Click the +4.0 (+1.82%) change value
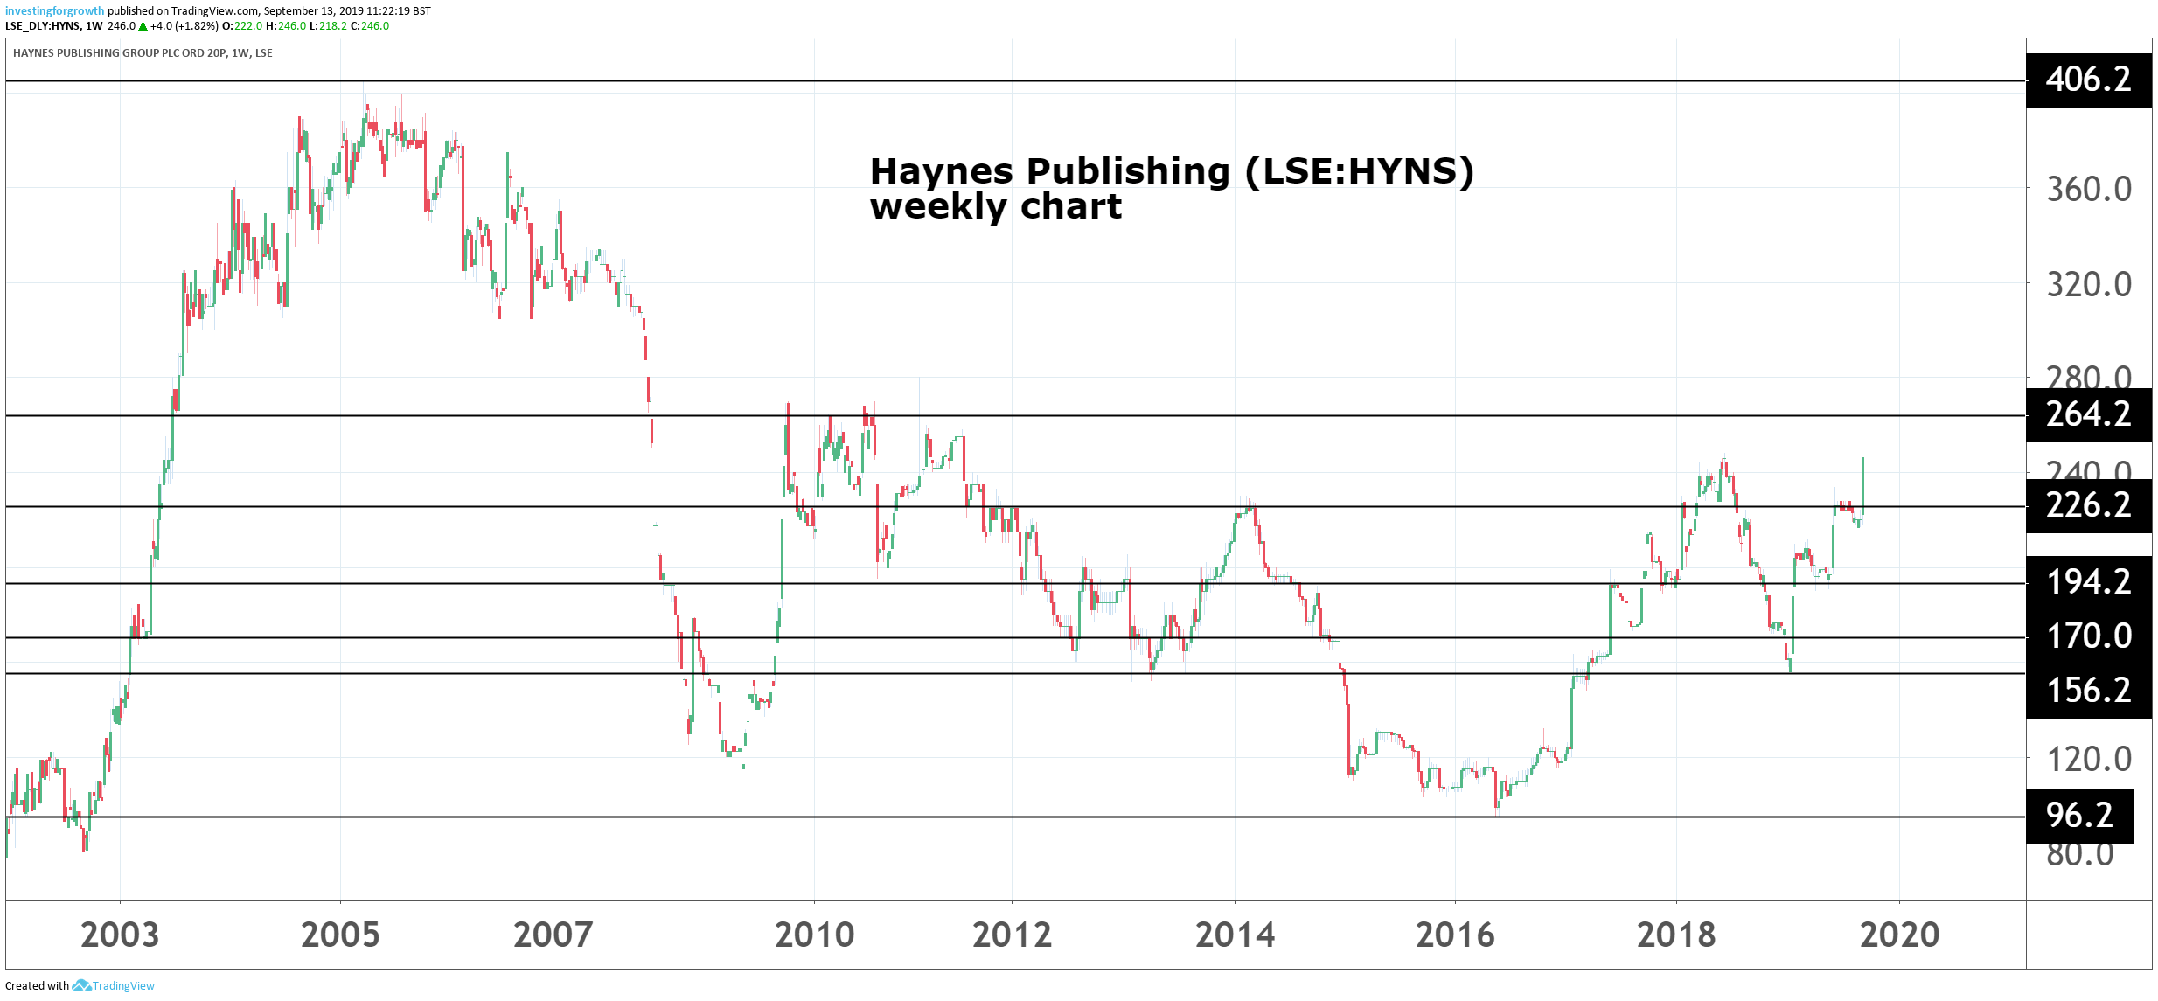Image resolution: width=2158 pixels, height=1001 pixels. pos(184,26)
